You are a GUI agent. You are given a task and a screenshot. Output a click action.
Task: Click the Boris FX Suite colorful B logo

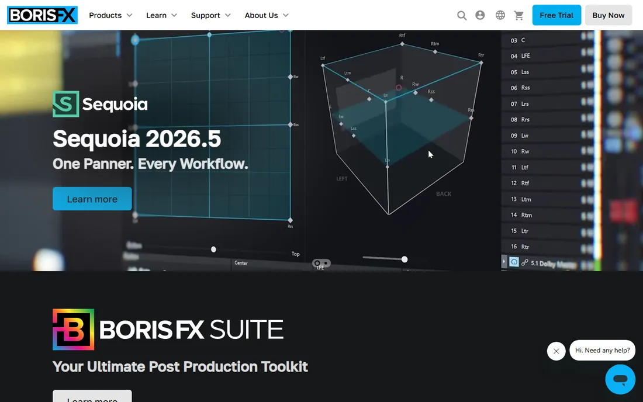point(74,330)
